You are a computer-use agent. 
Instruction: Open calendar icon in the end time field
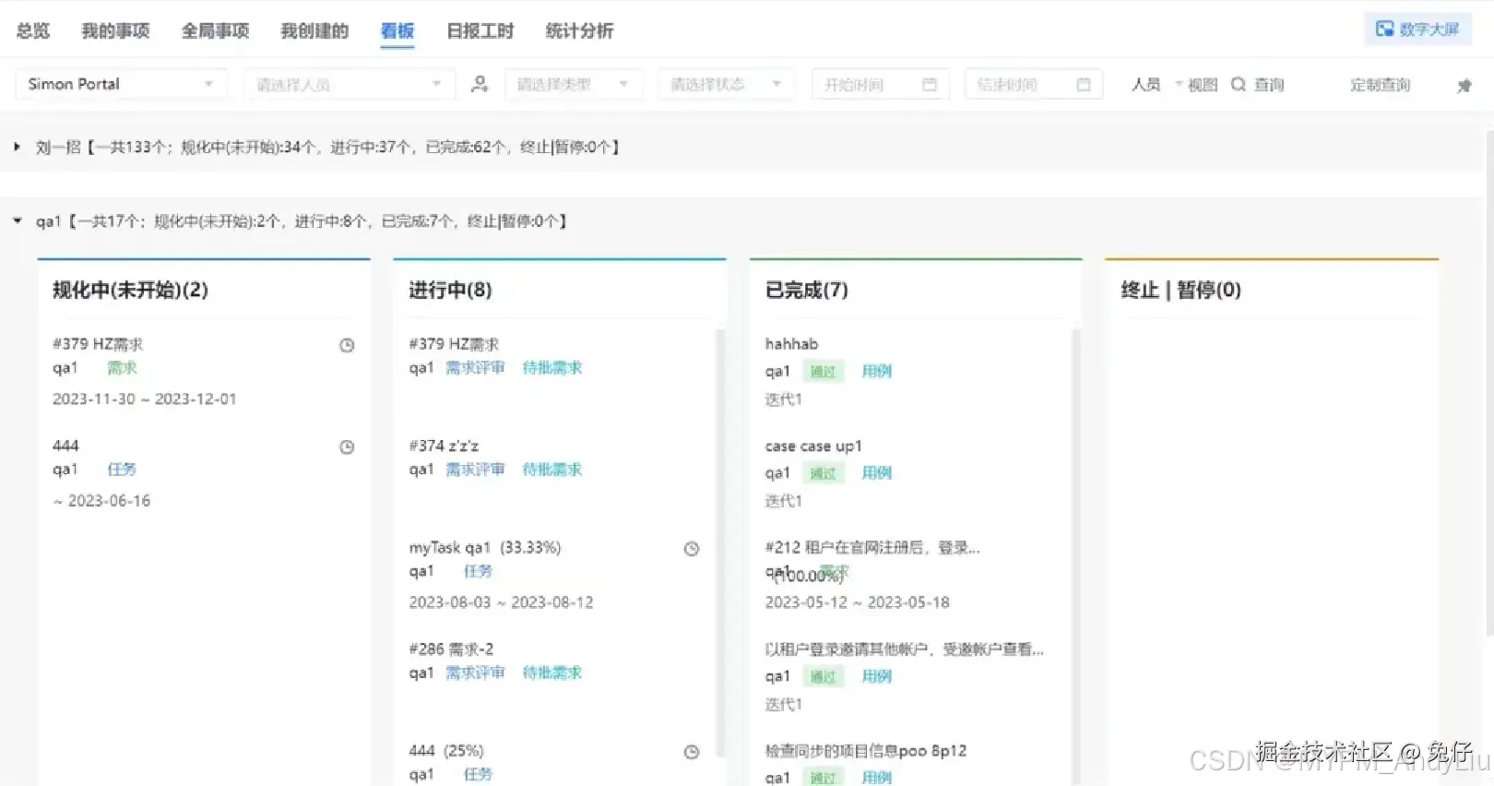tap(1084, 84)
